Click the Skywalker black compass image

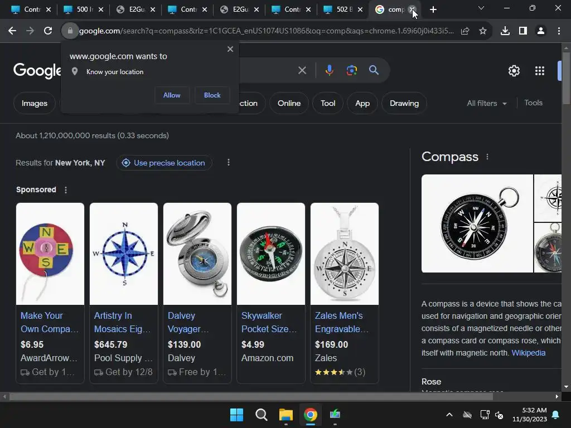(271, 254)
